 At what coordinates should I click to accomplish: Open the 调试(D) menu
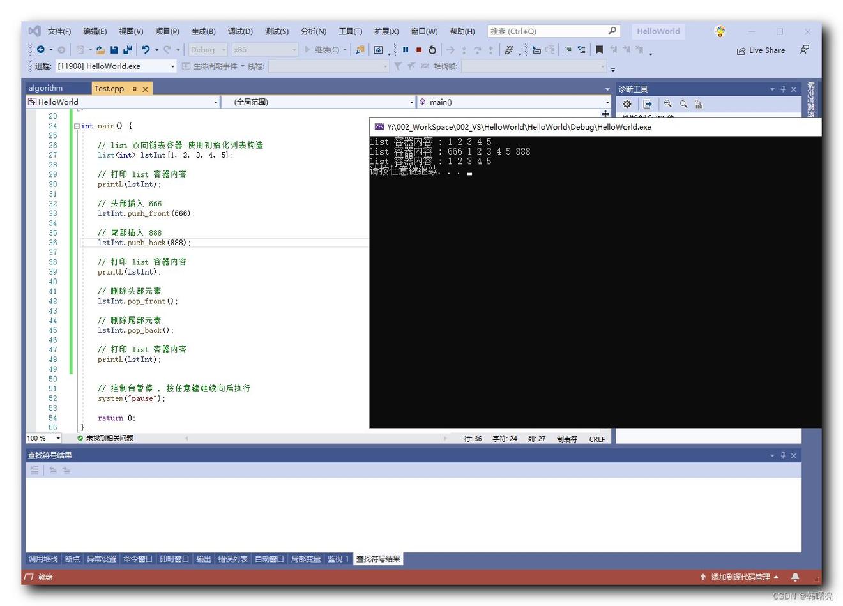click(x=240, y=31)
